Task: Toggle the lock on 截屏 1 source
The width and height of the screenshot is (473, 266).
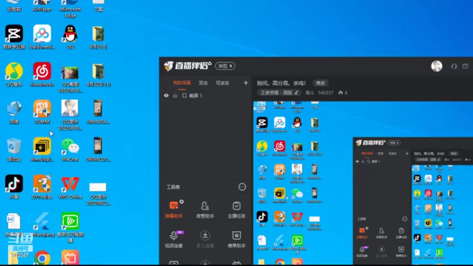Action: 175,96
